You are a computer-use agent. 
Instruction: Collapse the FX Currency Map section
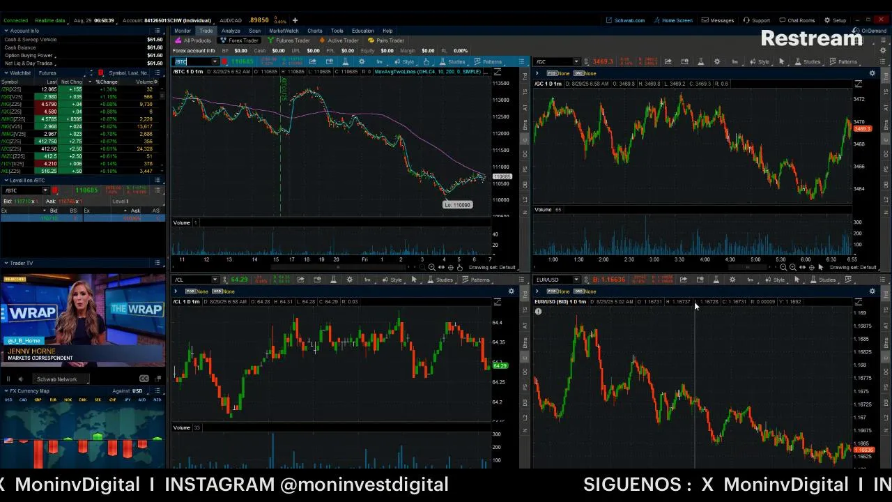(x=6, y=390)
